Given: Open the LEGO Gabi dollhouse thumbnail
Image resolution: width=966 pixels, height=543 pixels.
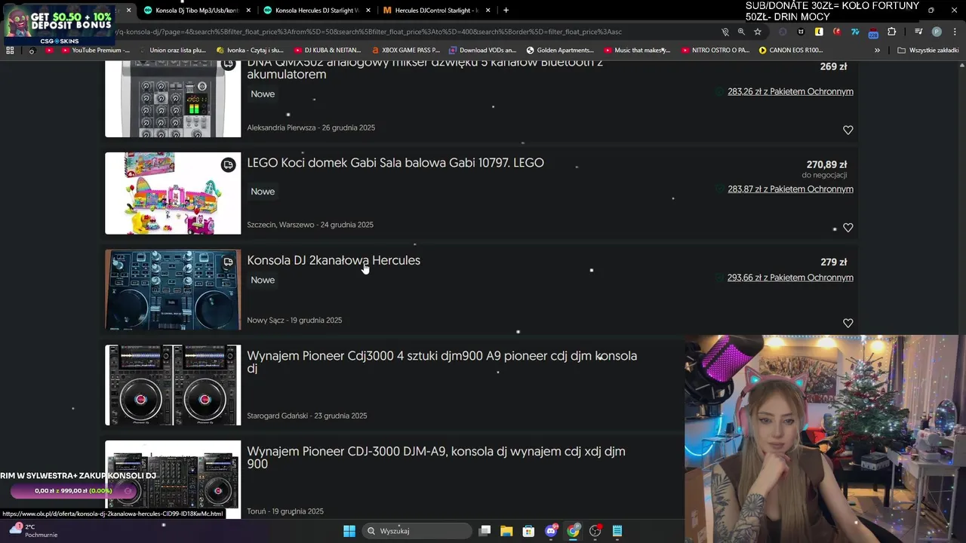Looking at the screenshot, I should [x=173, y=193].
